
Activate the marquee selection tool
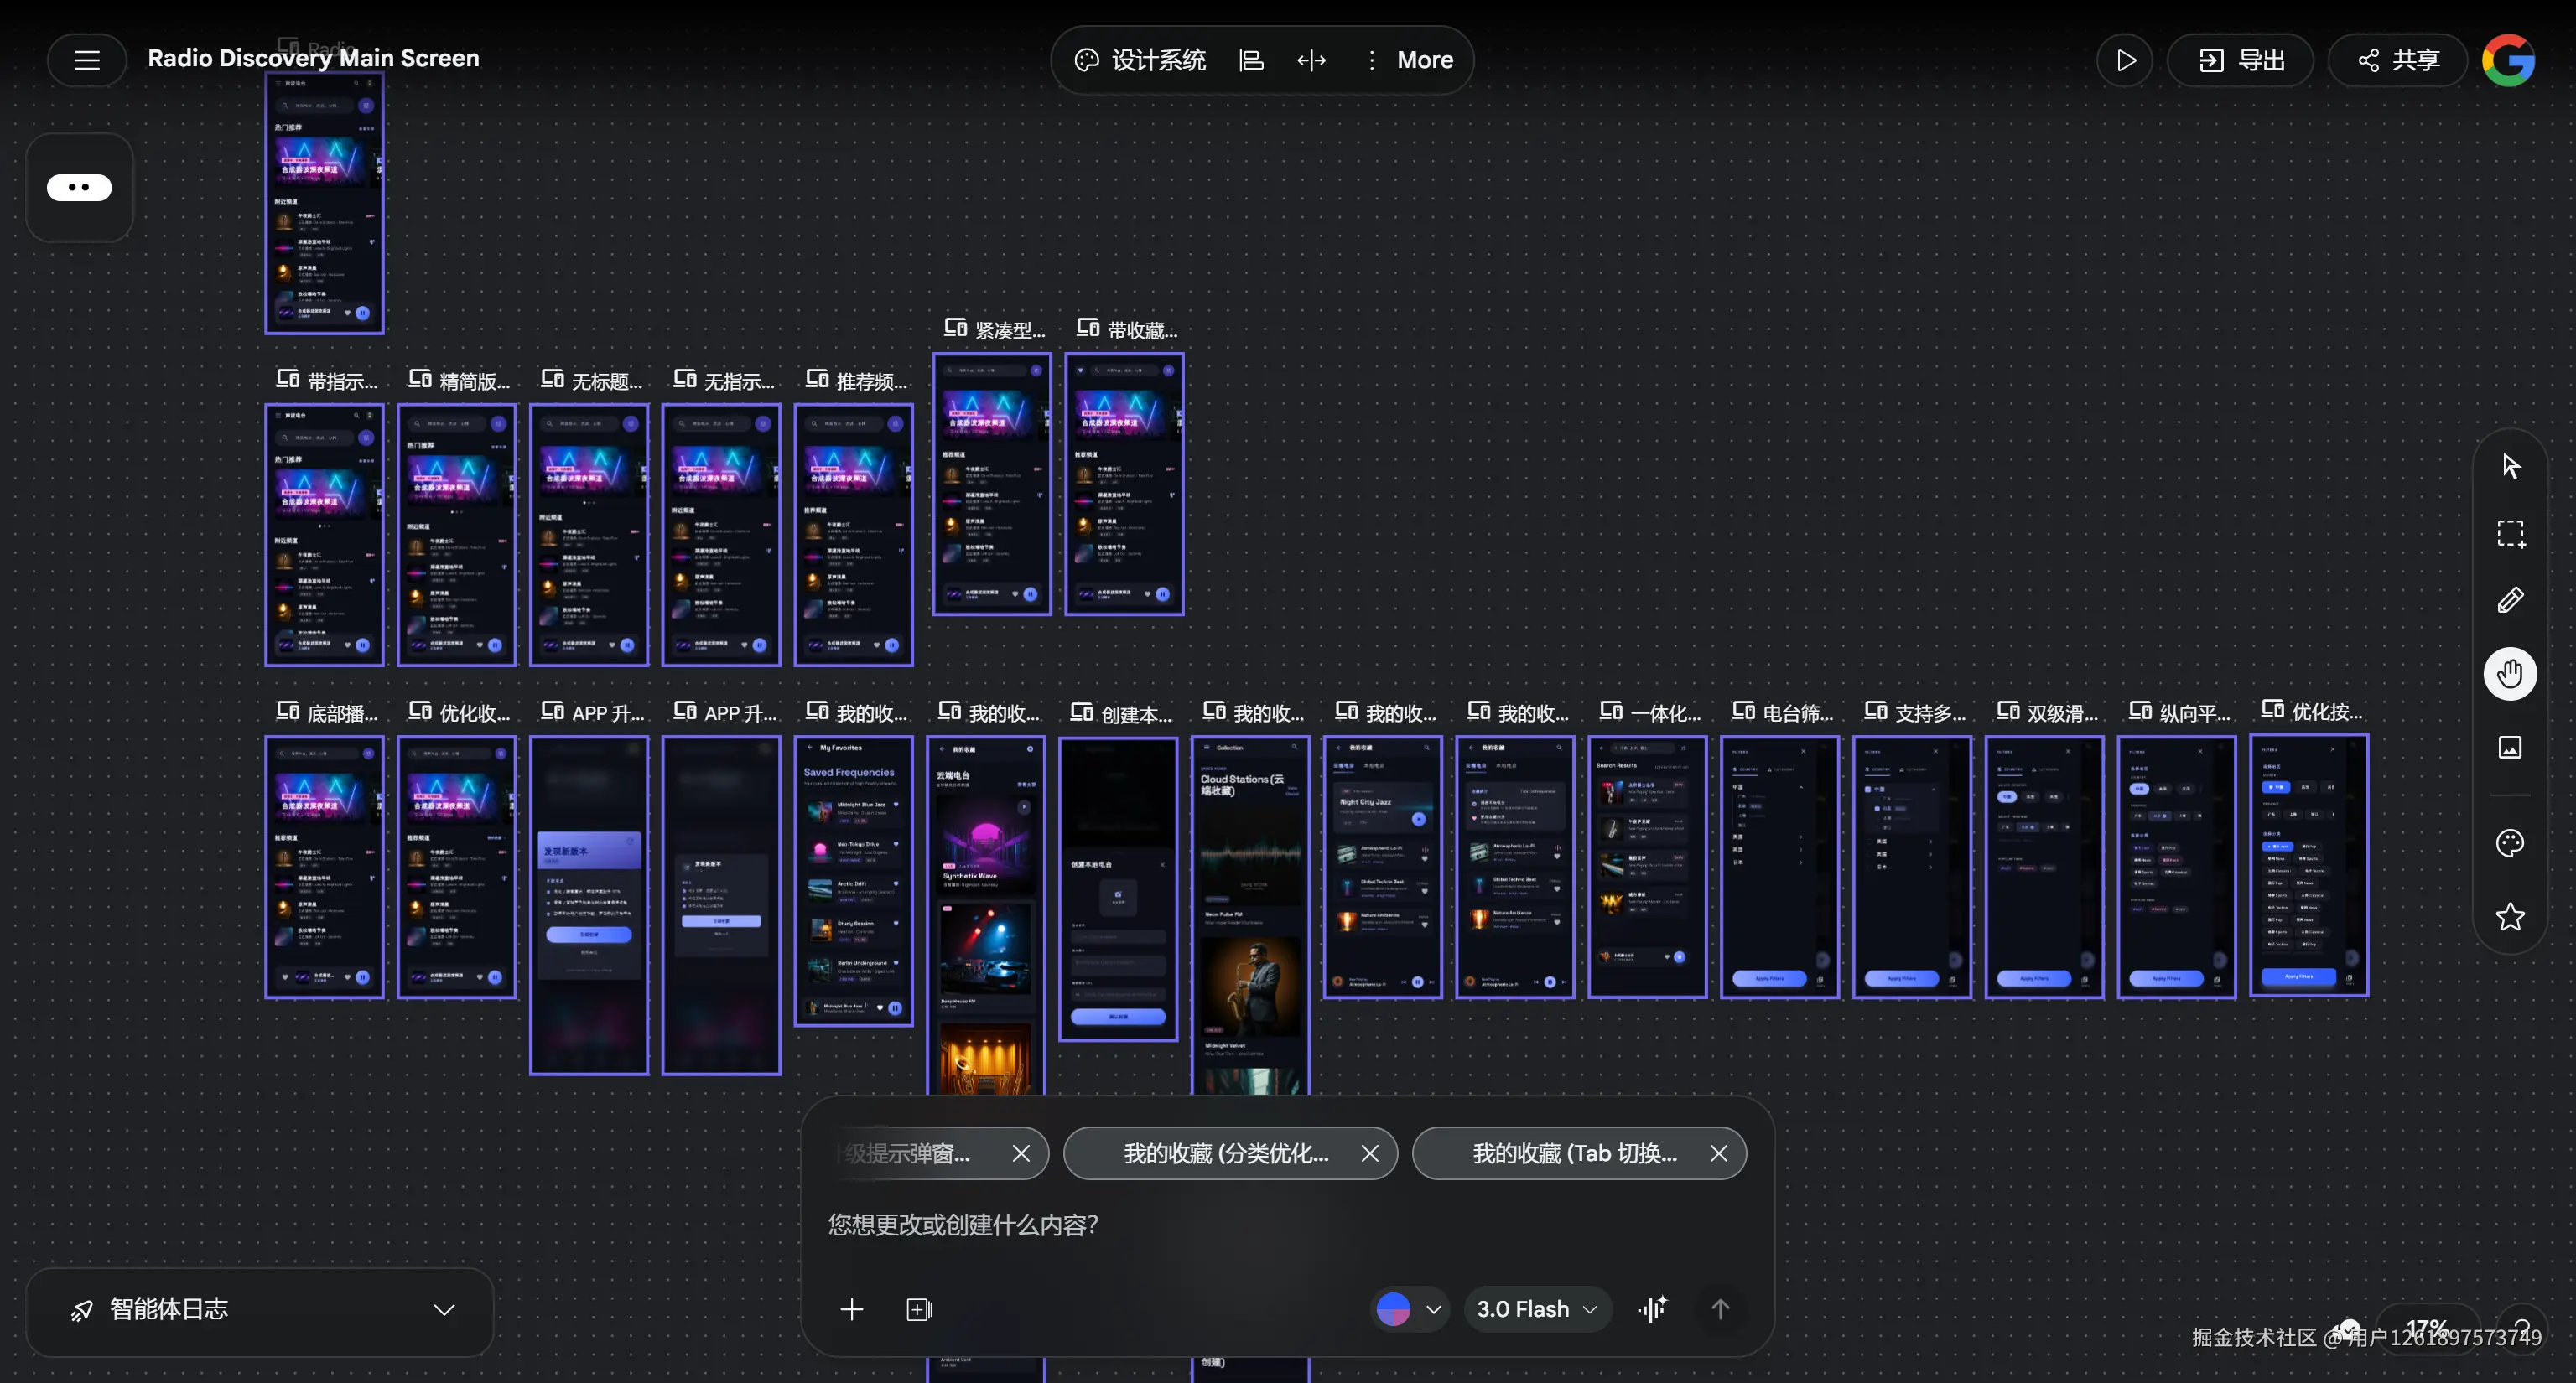pos(2510,534)
